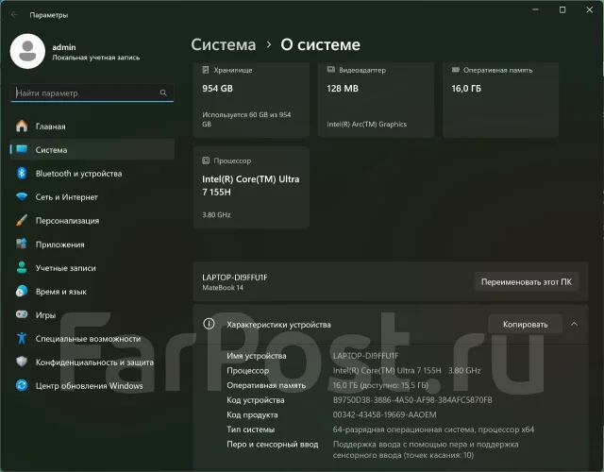This screenshot has width=604, height=472.
Task: Click the Приложения apps icon
Action: (x=22, y=244)
